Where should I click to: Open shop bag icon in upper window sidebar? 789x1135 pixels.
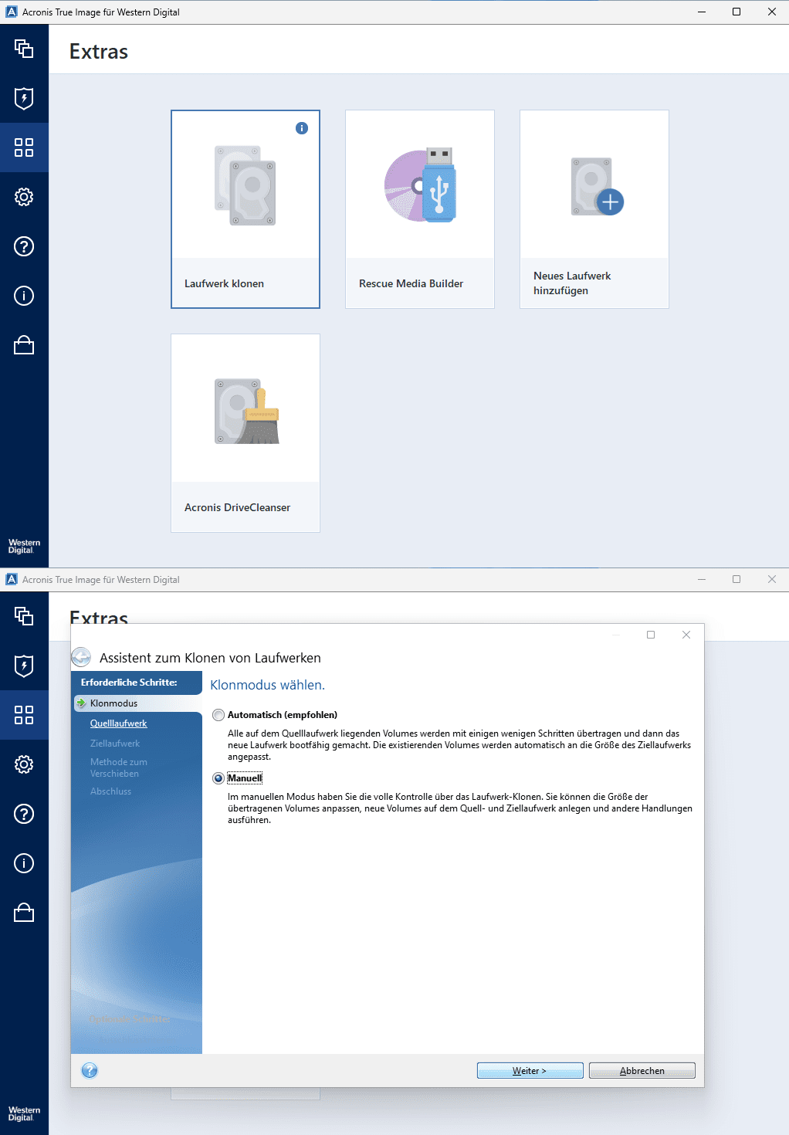click(24, 344)
